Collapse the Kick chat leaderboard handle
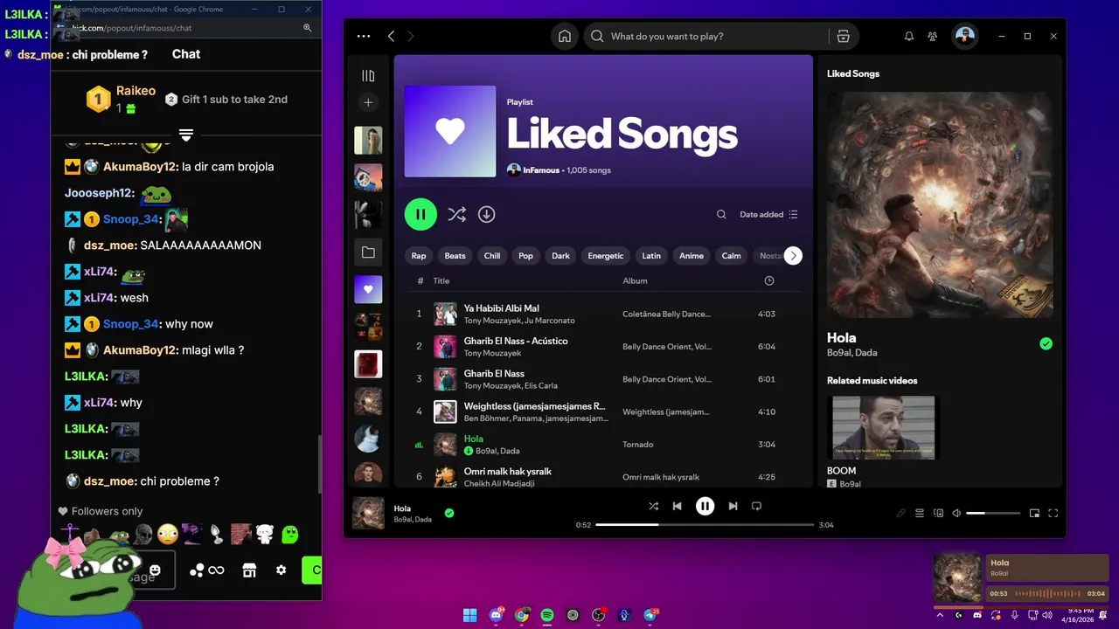Screen dimensions: 1119x629 point(185,135)
